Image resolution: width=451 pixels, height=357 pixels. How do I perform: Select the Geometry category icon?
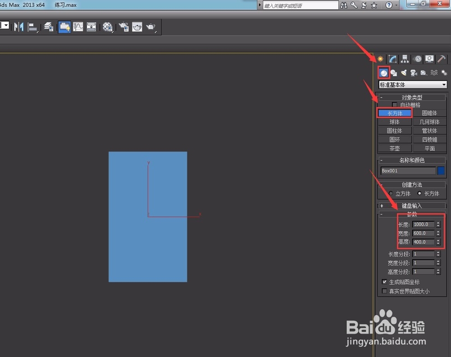tap(384, 73)
